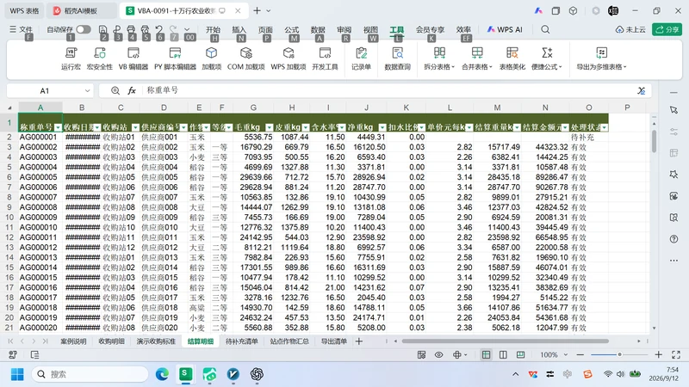
Task: Switch to 收购明细 sheet tab
Action: 112,341
